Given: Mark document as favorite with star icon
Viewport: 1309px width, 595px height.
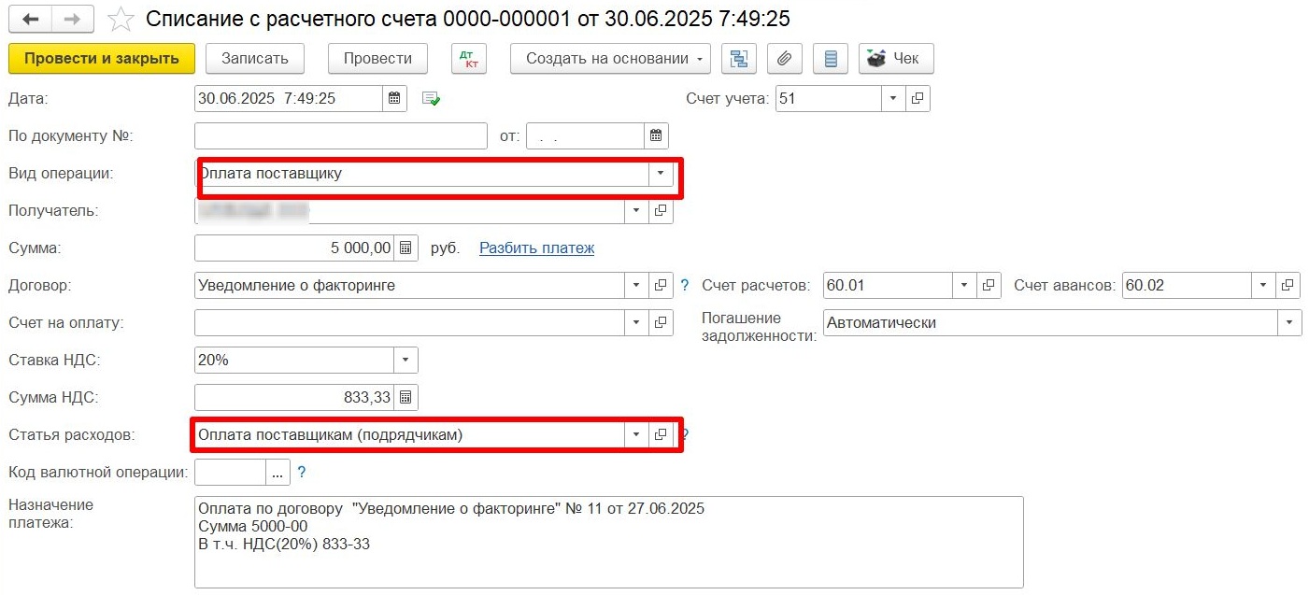Looking at the screenshot, I should click(x=121, y=18).
